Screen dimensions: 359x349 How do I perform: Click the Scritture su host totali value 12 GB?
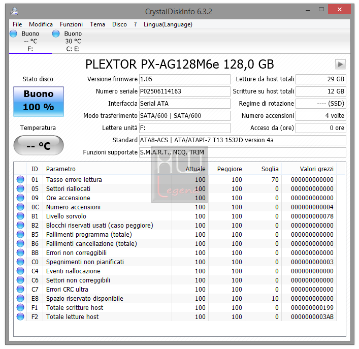click(321, 91)
